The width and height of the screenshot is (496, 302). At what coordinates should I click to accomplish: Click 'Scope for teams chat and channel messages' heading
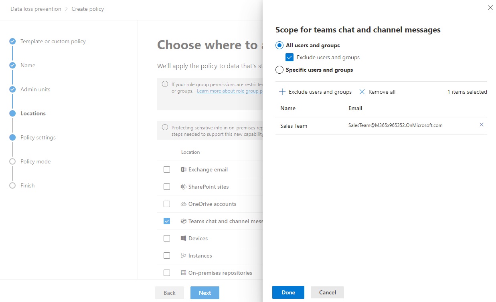click(358, 30)
